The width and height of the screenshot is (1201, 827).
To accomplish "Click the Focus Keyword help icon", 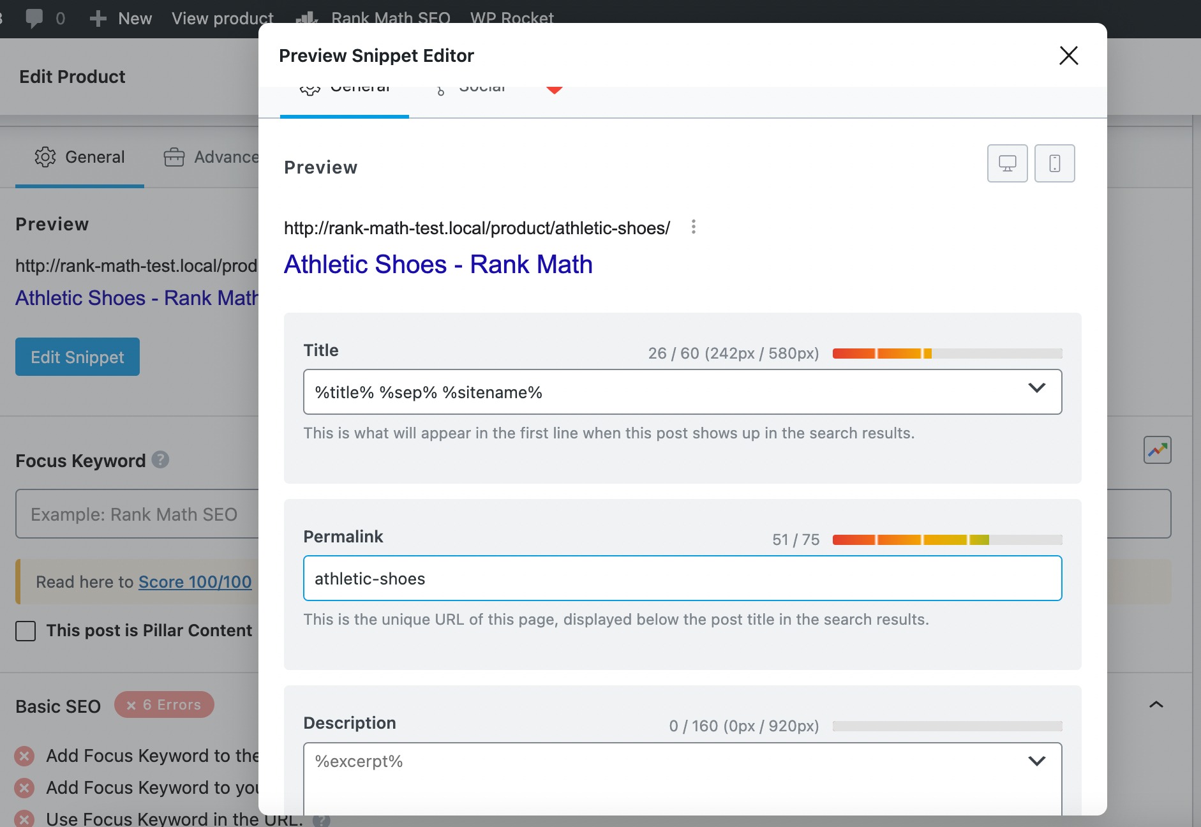I will pos(160,459).
